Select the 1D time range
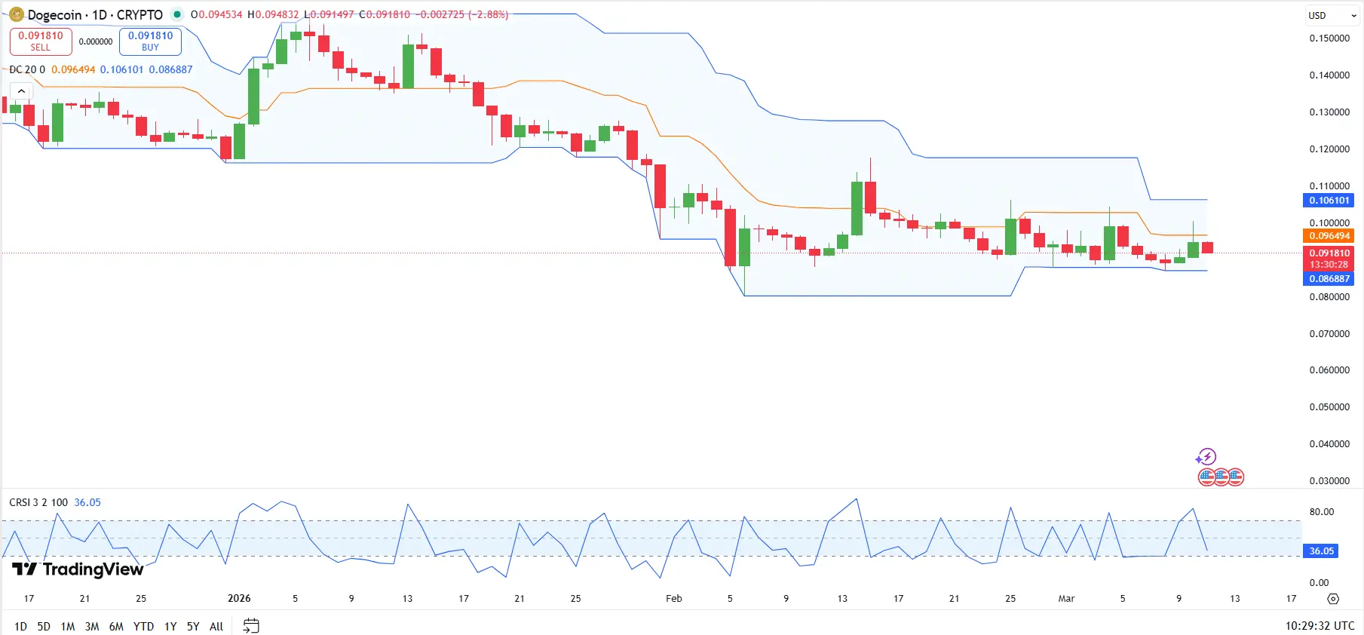This screenshot has width=1364, height=635. tap(20, 626)
